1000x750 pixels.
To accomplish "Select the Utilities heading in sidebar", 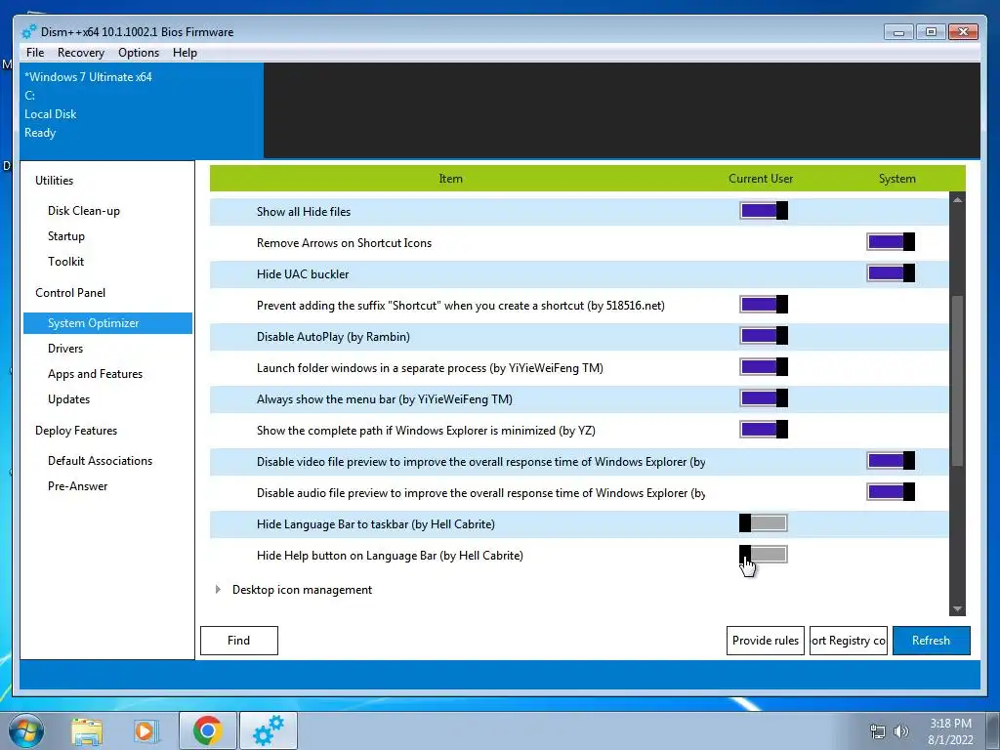I will (55, 181).
